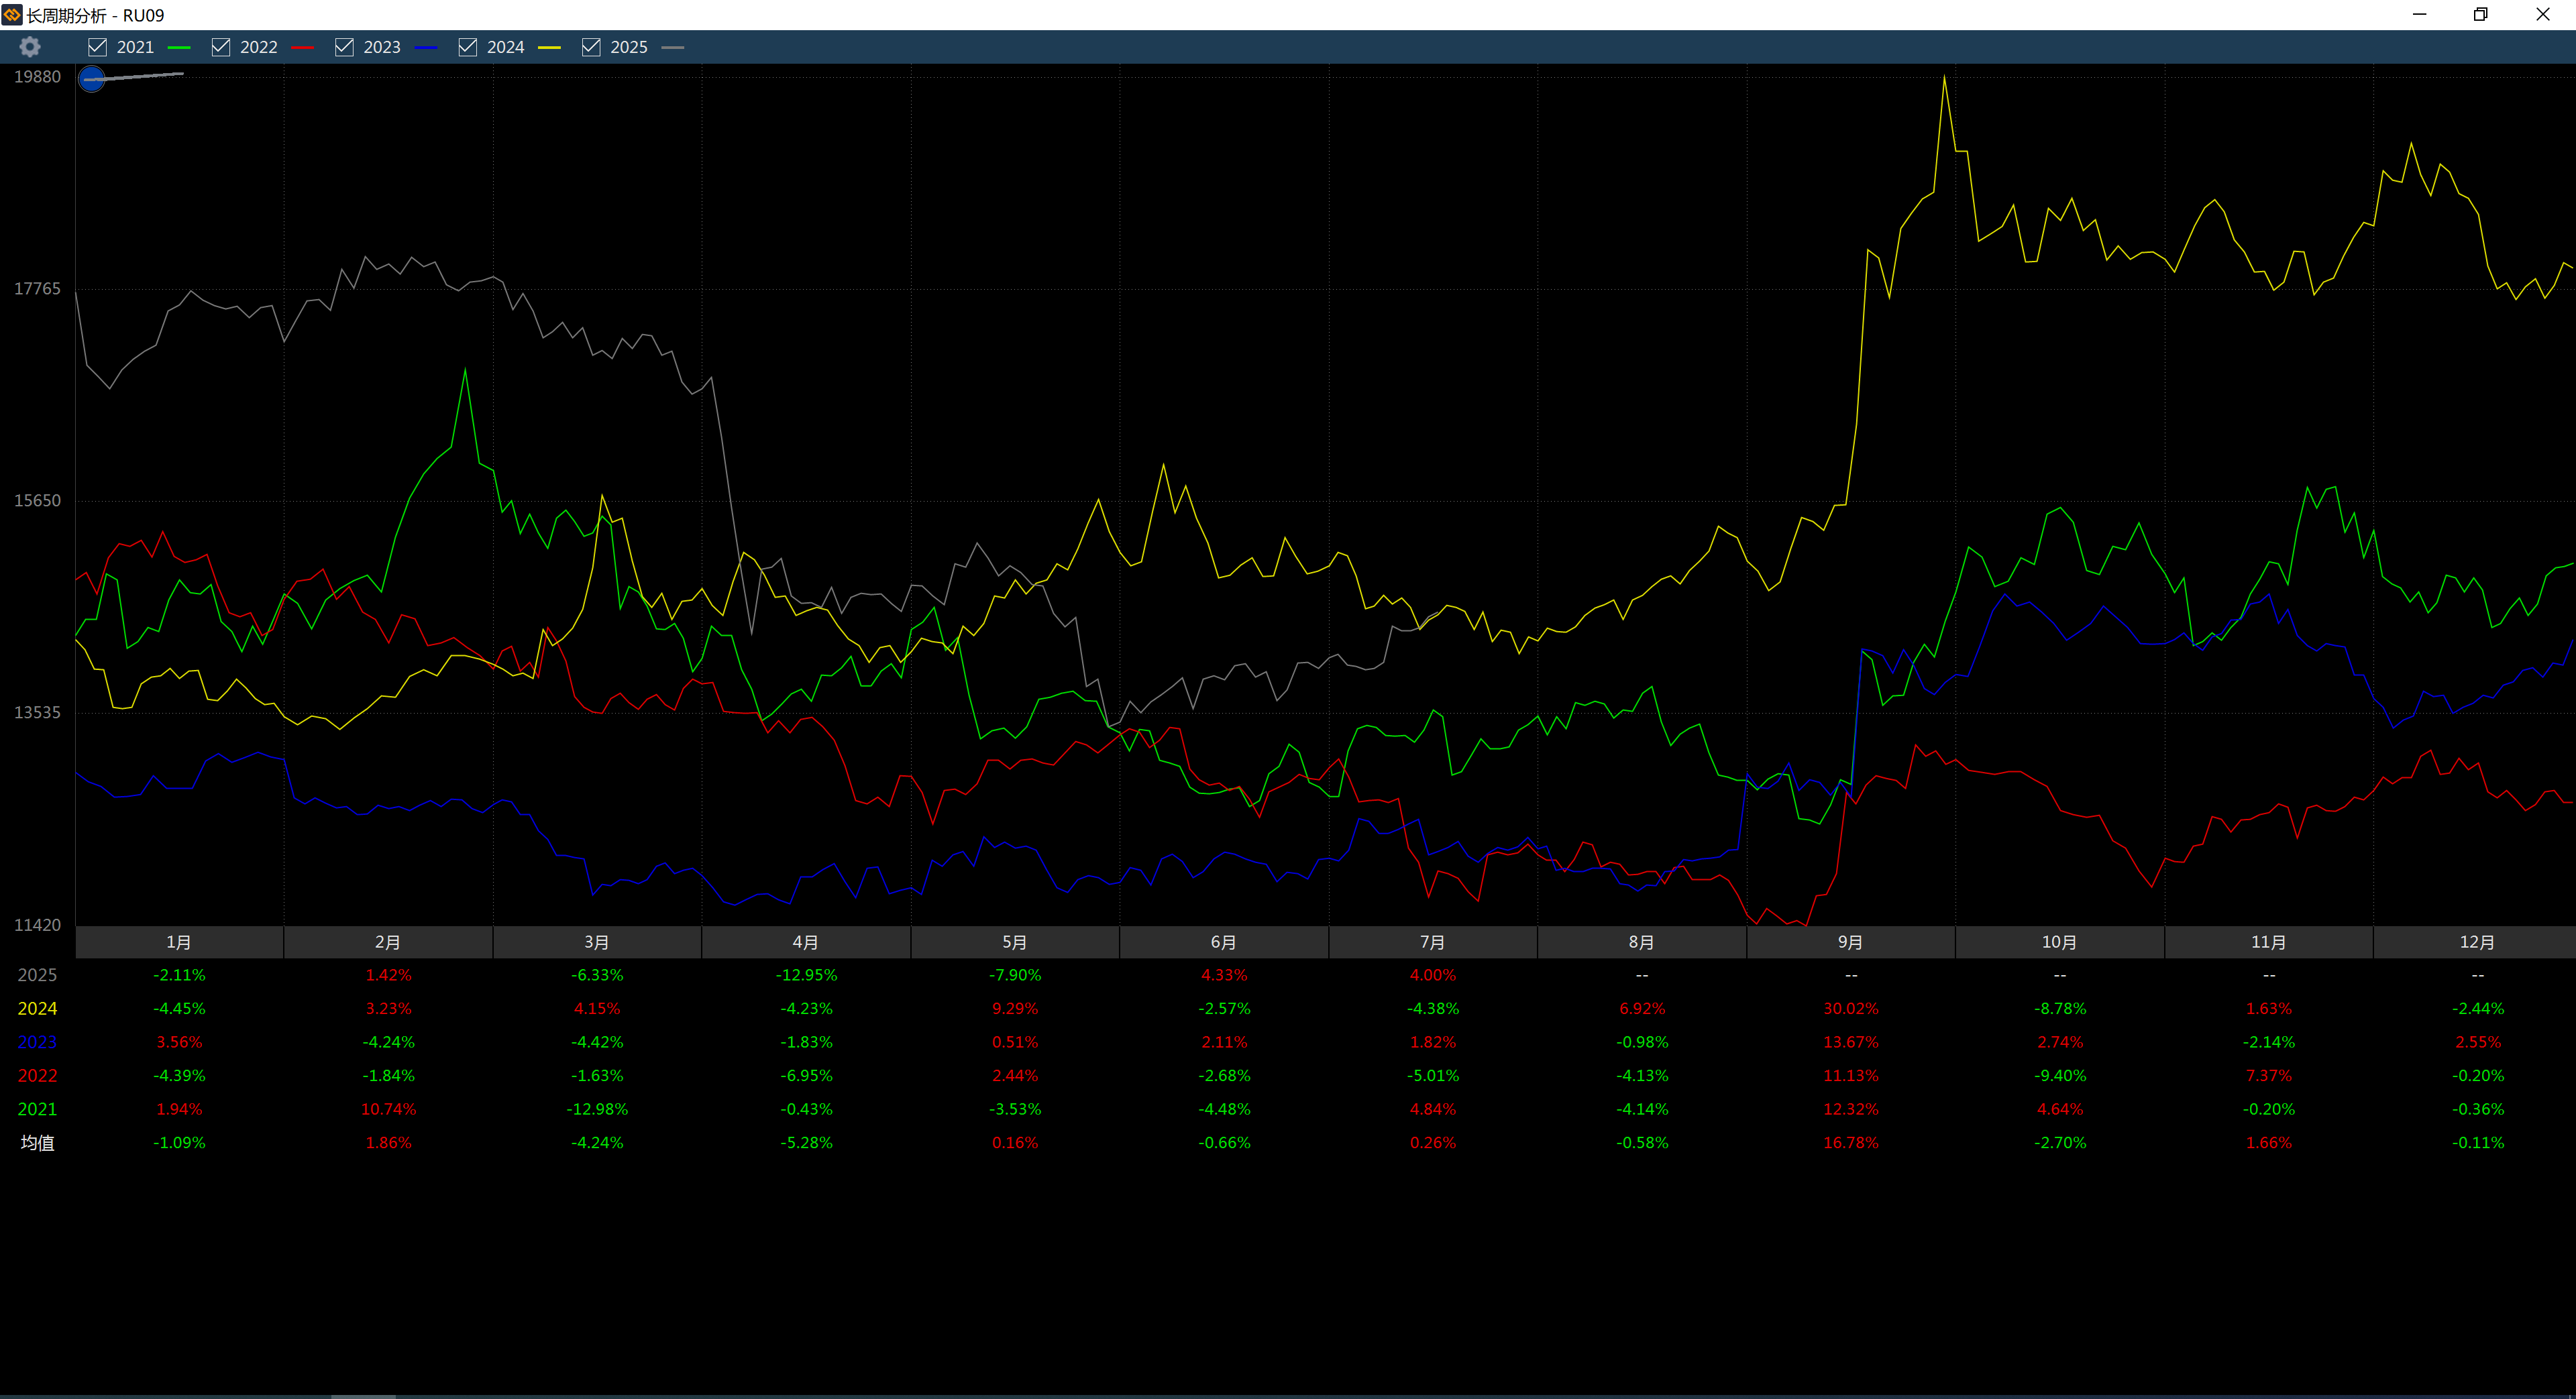
Task: Toggle the 2023 series checkbox
Action: click(x=344, y=47)
